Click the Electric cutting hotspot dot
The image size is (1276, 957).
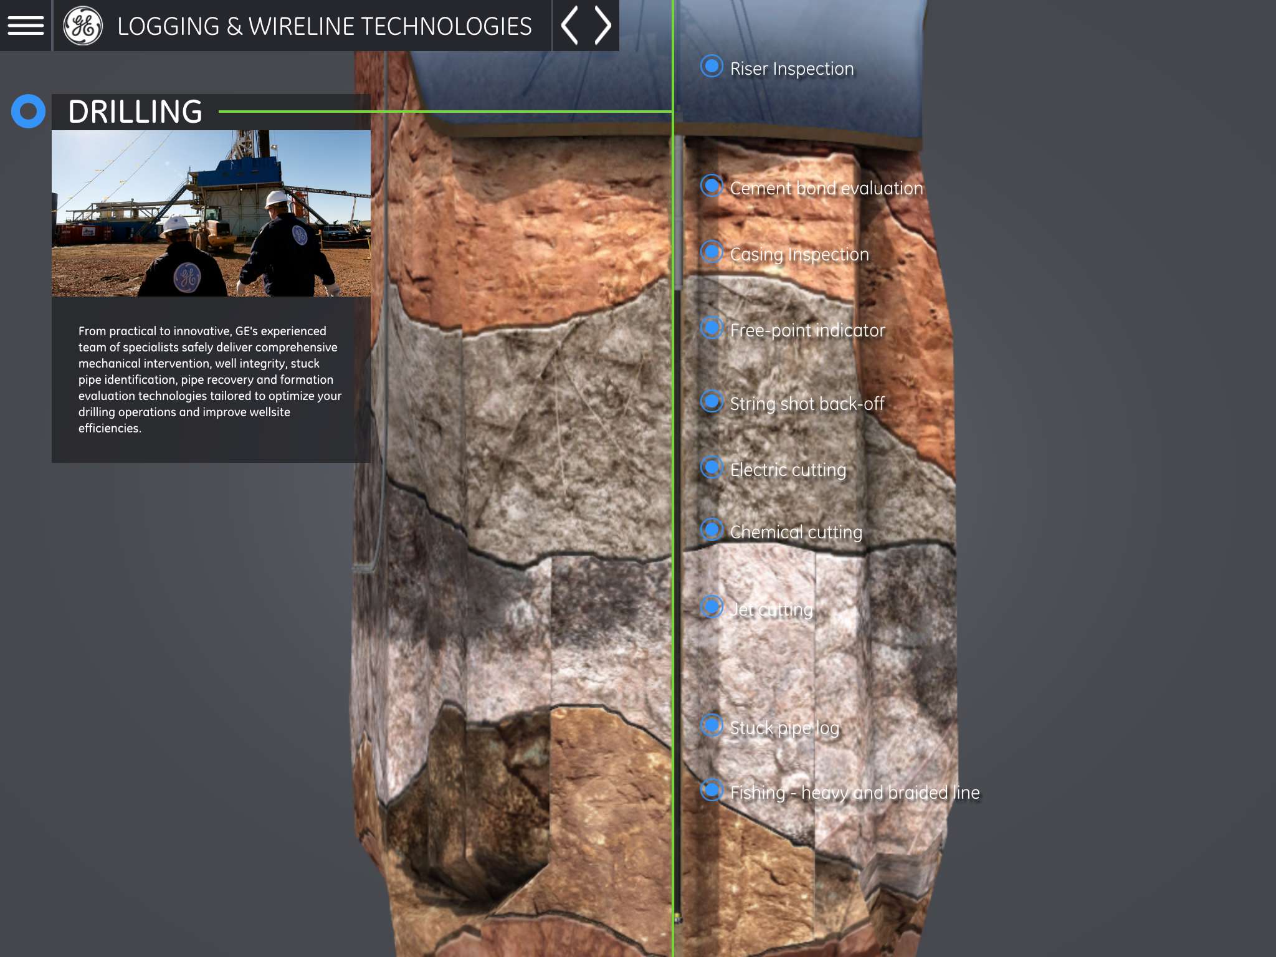712,467
